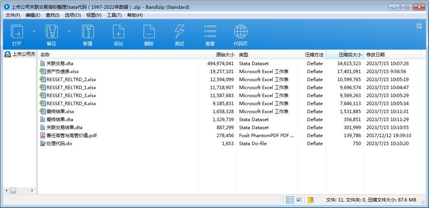Click the file name 关联交易结果.dta

(65, 128)
